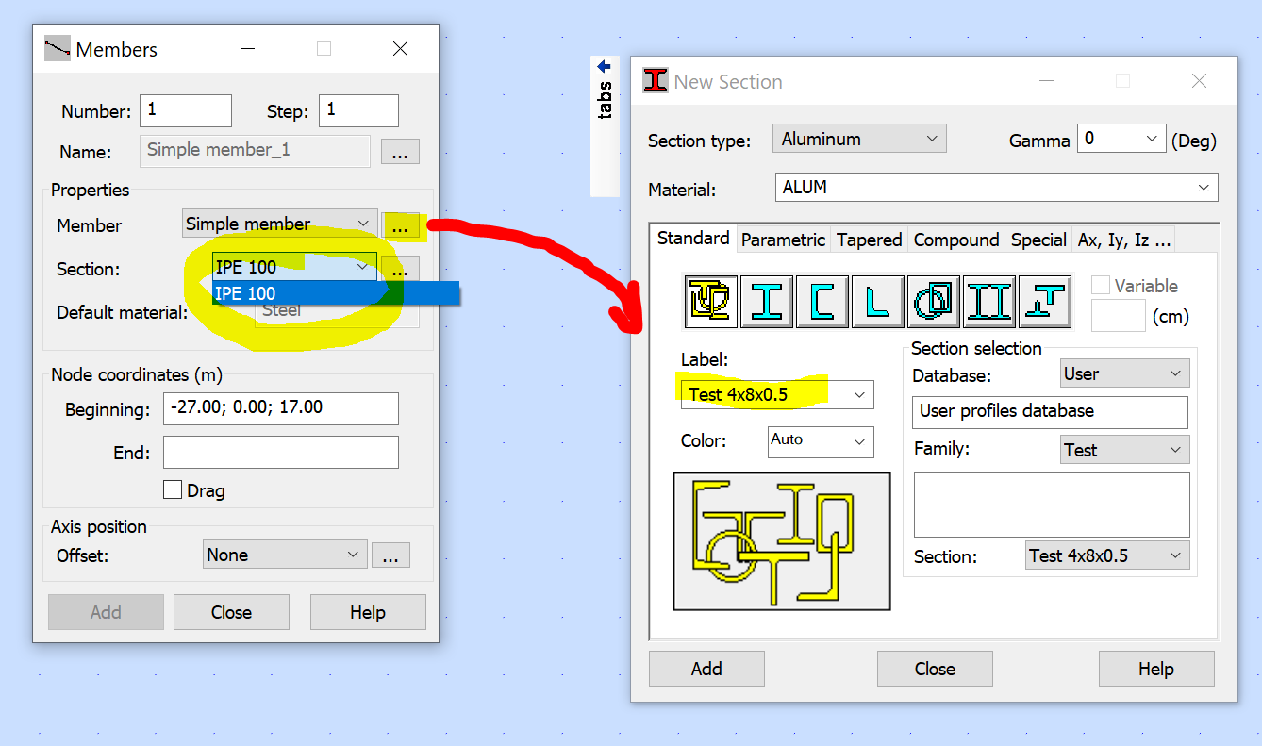Screen dimensions: 1262x746
Task: Toggle the Drag checkbox
Action: click(x=173, y=489)
